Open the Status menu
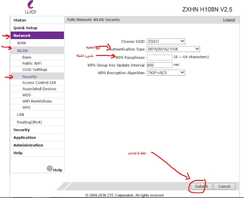Screen dimensions: 244x198 [x=37, y=20]
